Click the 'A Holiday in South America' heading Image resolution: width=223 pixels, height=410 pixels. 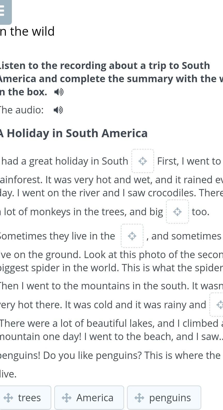coord(74,133)
